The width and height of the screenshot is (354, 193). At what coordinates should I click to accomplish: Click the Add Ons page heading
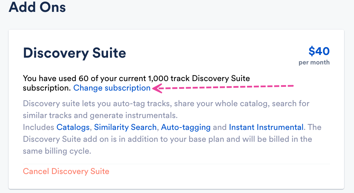pyautogui.click(x=37, y=7)
